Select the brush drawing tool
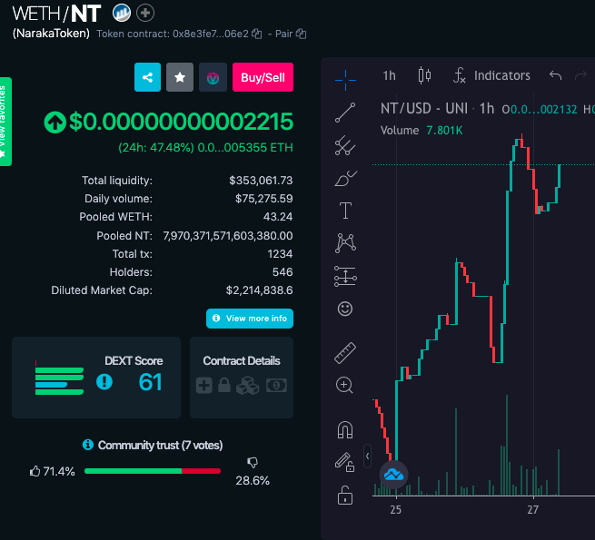Viewport: 595px width, 540px height. (345, 178)
